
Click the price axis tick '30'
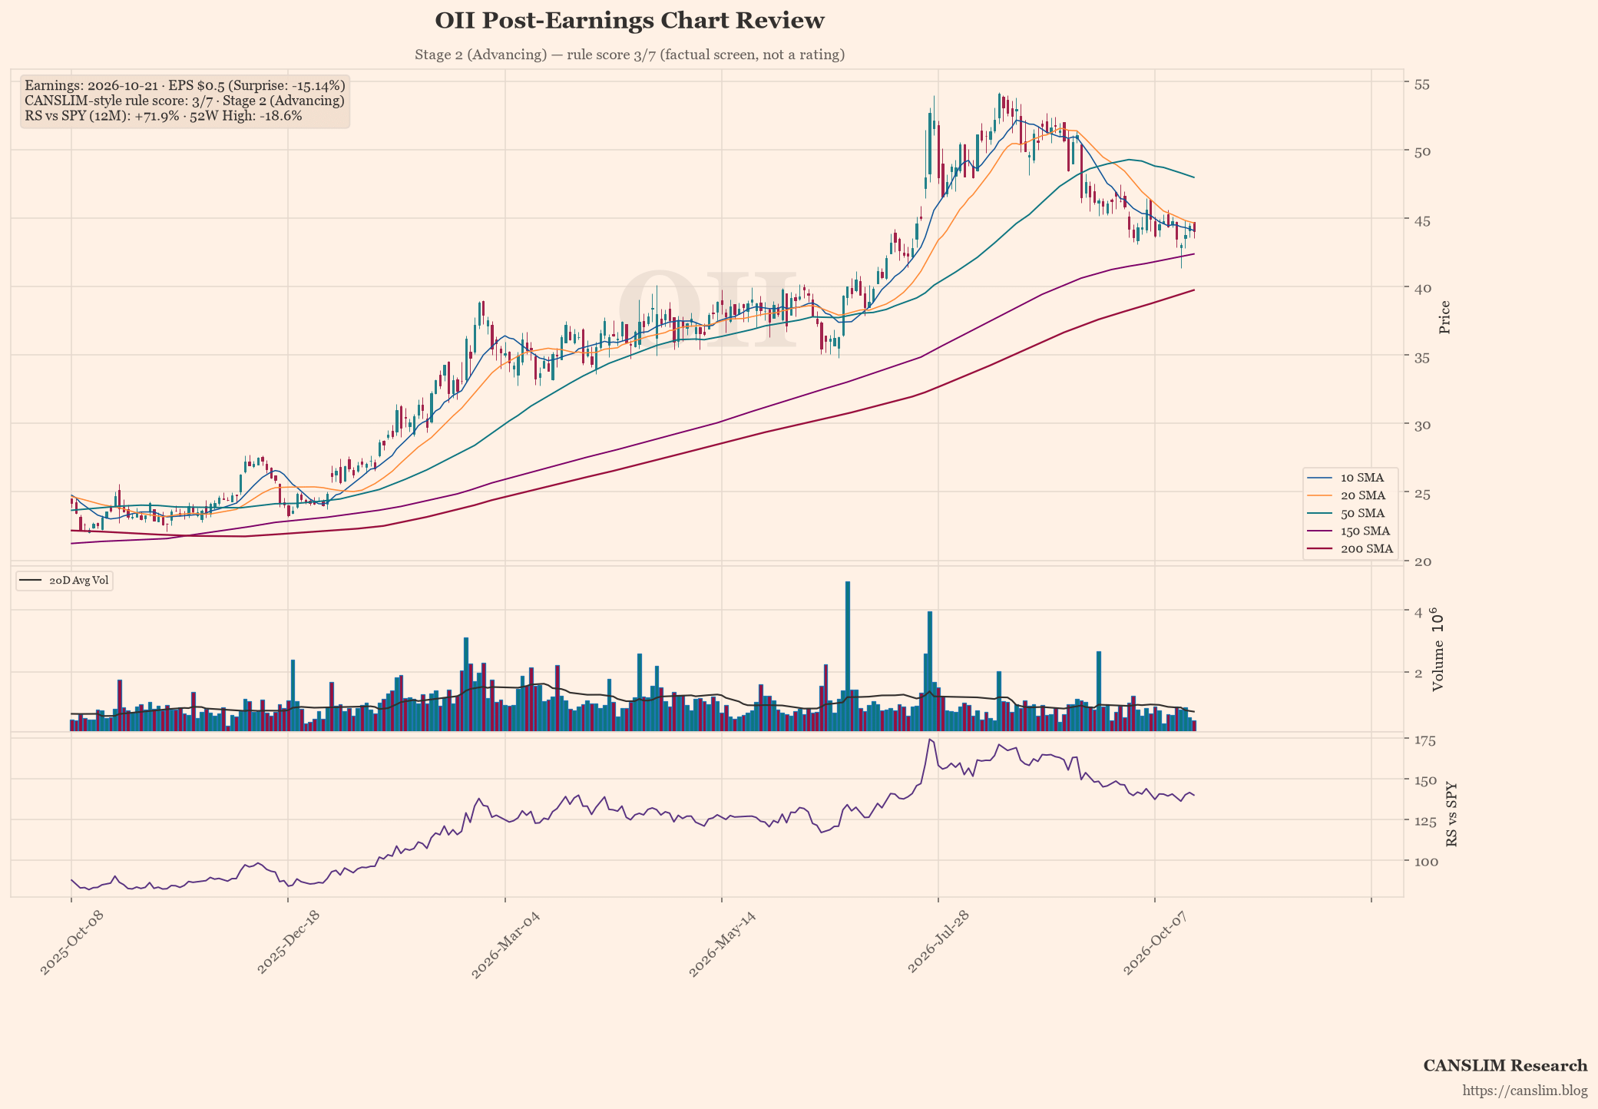[x=1422, y=425]
